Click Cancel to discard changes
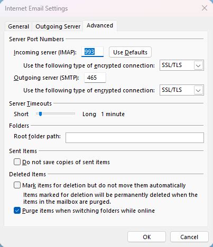The width and height of the screenshot is (213, 247). pyautogui.click(x=189, y=237)
